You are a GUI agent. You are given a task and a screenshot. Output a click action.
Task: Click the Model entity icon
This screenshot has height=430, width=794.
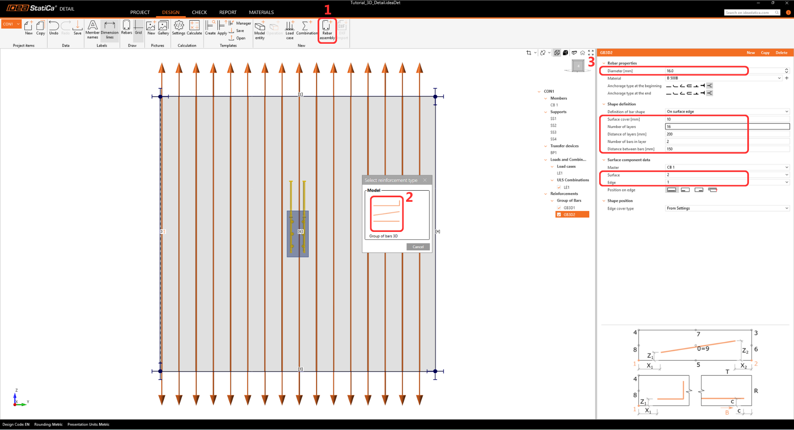point(260,30)
